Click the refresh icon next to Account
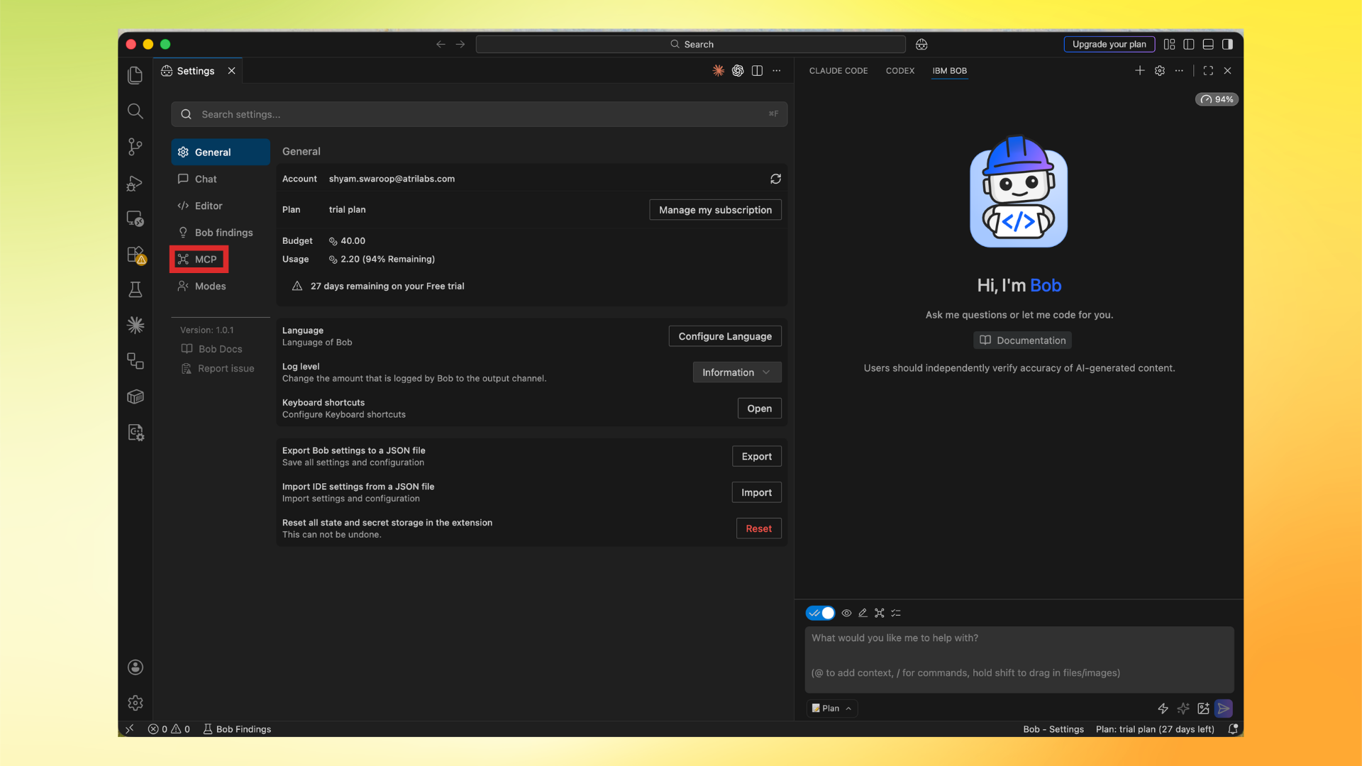 click(775, 179)
